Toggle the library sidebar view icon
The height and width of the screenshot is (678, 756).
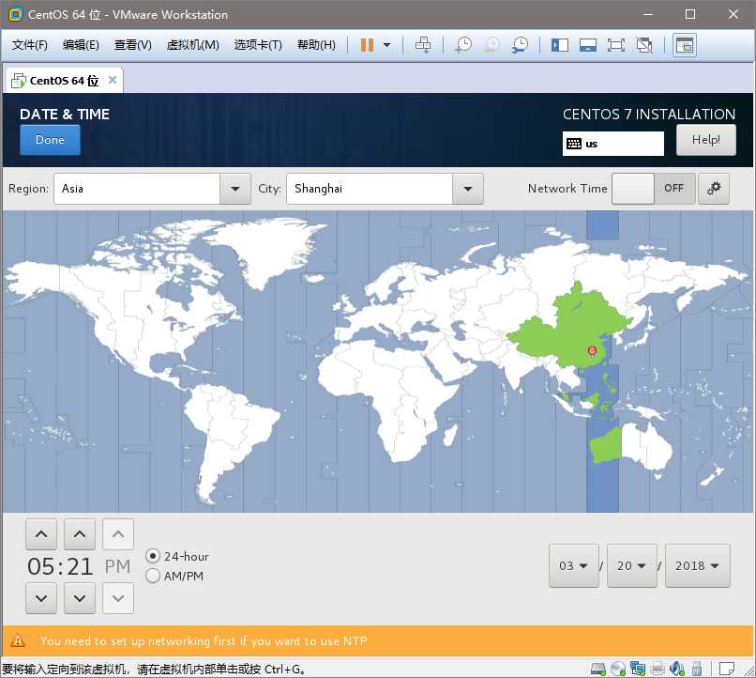(560, 45)
